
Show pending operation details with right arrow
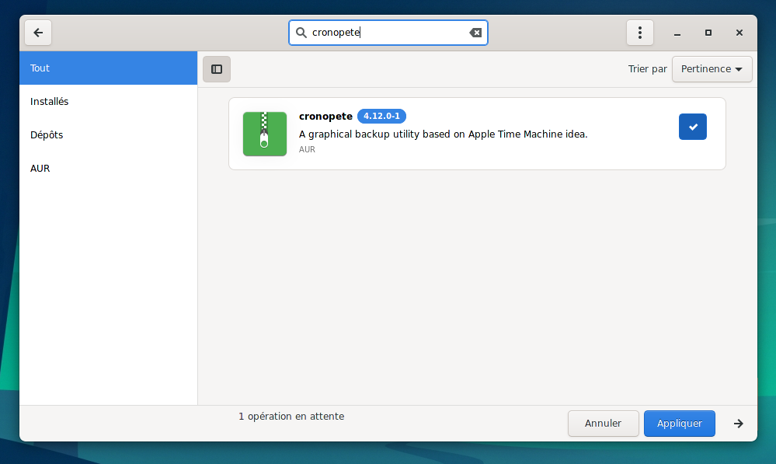(738, 424)
